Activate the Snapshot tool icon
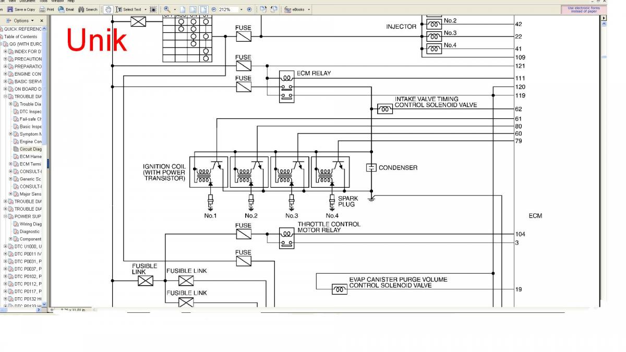 [153, 9]
